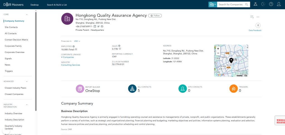Toggle Follow for Hongkong Quality Assurance Agency
The height and width of the screenshot is (135, 285).
[155, 16]
